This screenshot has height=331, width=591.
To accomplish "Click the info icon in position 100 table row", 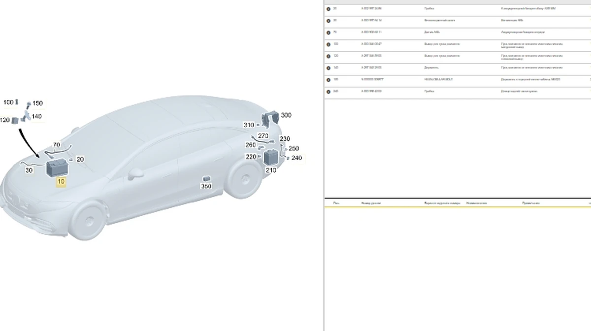I will point(328,44).
